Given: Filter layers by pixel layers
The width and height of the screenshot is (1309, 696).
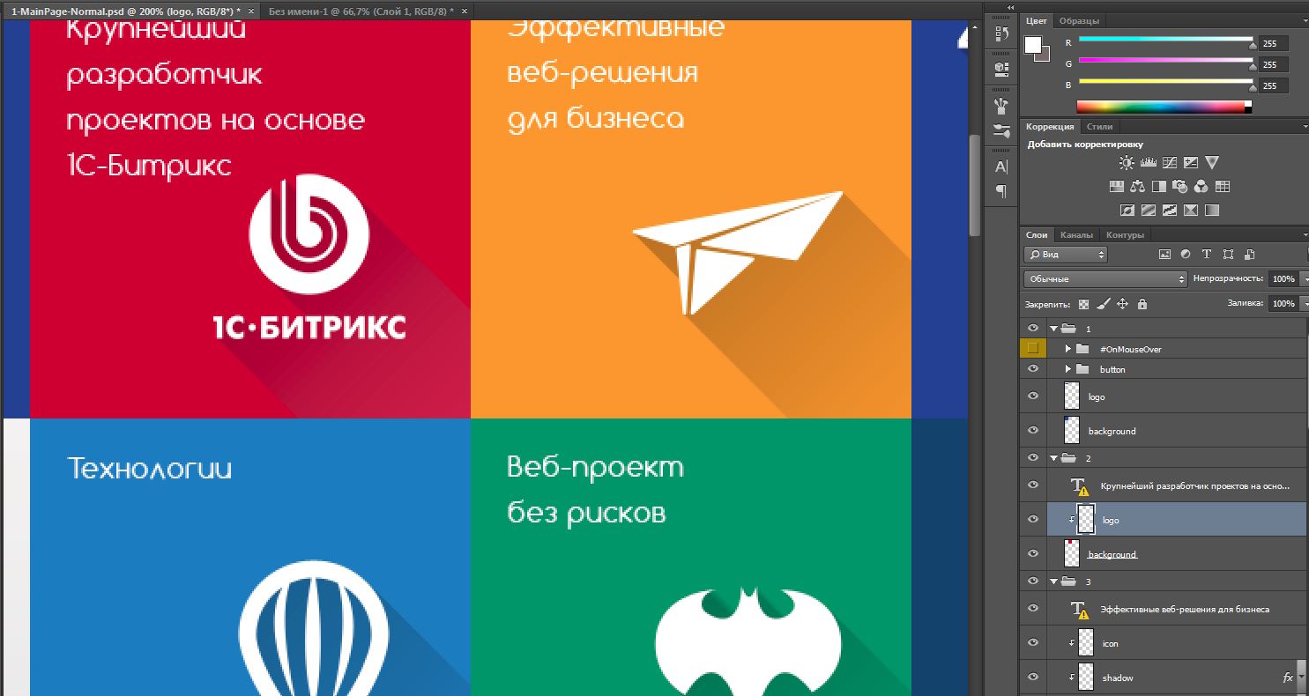Looking at the screenshot, I should point(1164,255).
